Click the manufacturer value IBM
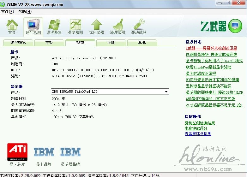 tap(55, 64)
